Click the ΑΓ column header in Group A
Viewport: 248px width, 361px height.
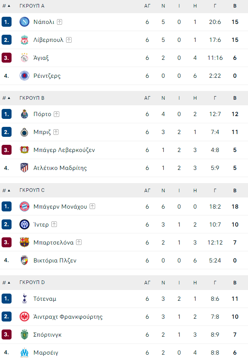147,6
